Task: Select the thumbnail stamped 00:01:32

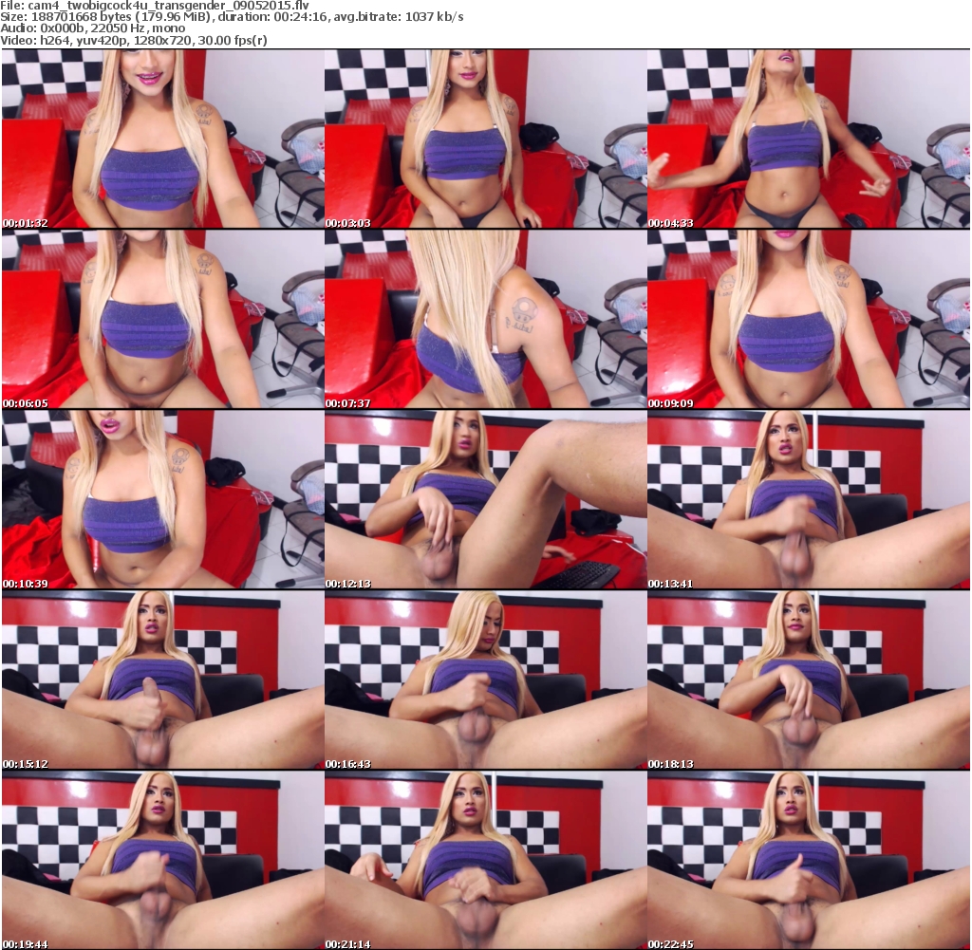Action: (x=162, y=139)
